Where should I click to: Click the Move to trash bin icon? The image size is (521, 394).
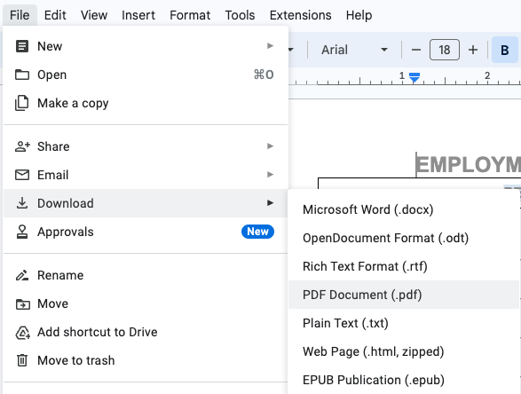(22, 360)
